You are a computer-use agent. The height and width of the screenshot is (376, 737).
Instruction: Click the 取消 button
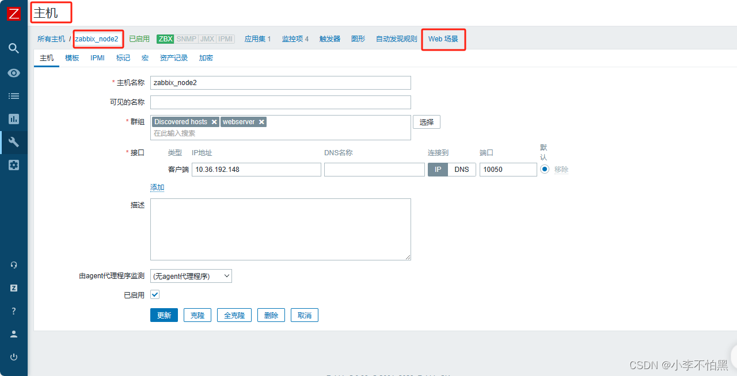305,315
